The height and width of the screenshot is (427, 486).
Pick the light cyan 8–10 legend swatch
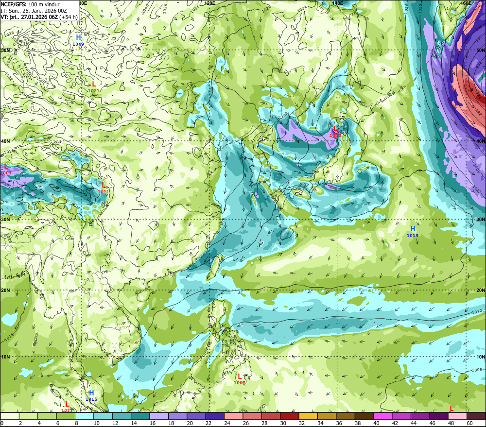84,416
